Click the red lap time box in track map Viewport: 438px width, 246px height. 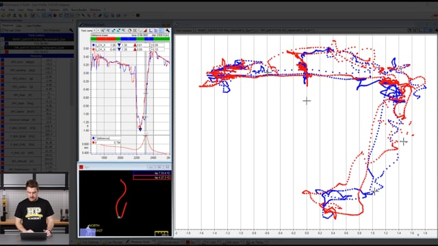(x=152, y=178)
